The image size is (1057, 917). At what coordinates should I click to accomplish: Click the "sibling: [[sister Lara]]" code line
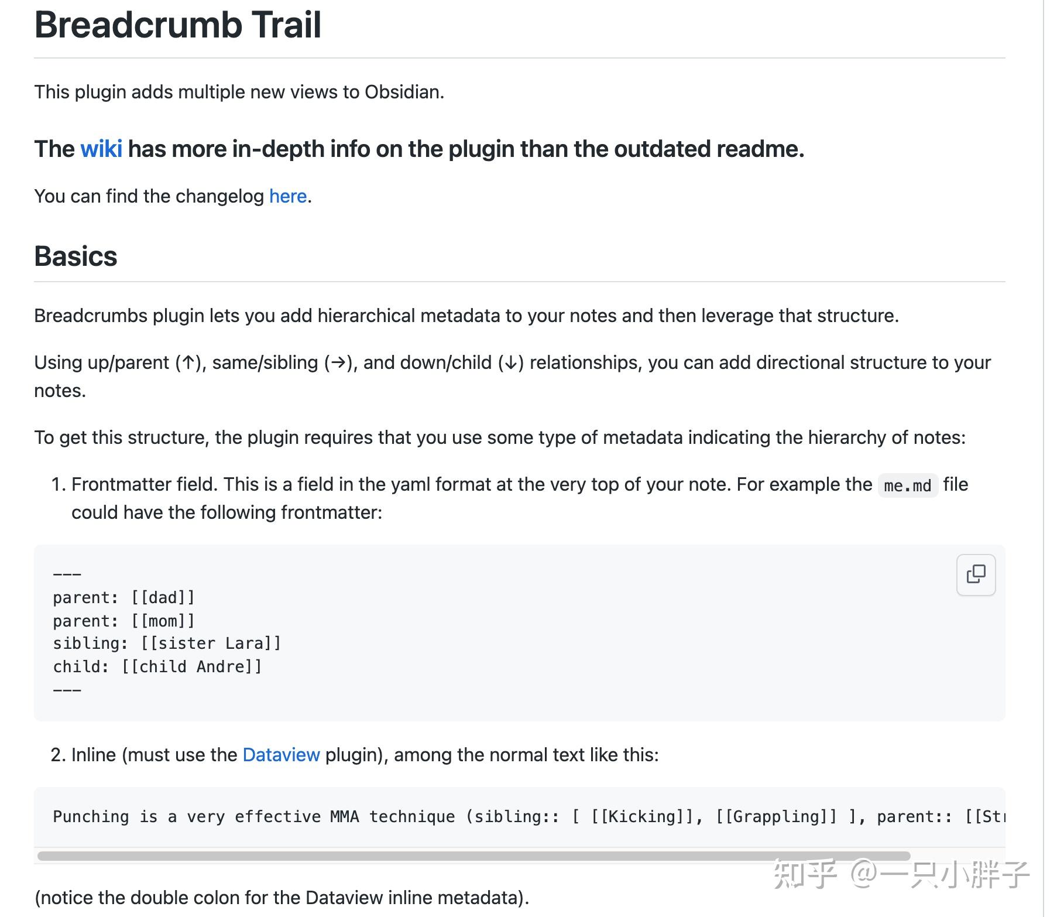point(167,644)
